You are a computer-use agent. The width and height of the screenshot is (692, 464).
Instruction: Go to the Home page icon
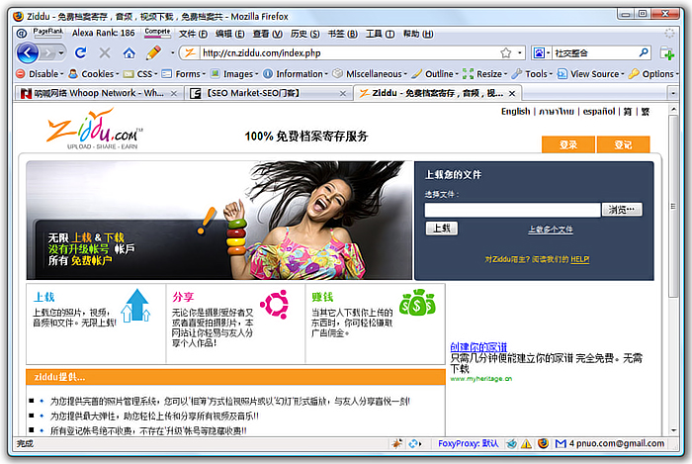[x=129, y=53]
